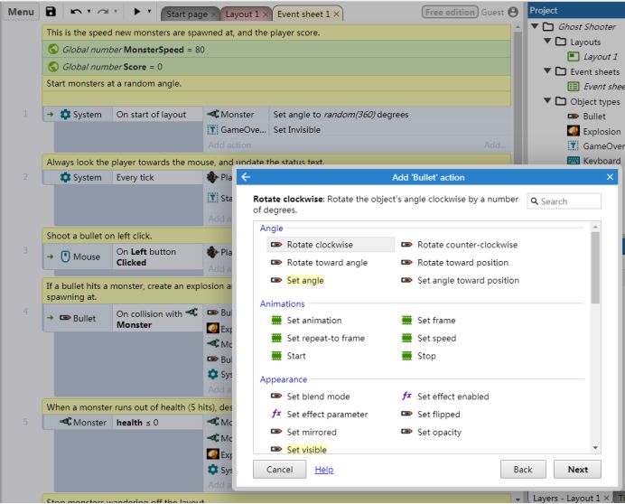Select the Explosion object in Project panel
The width and height of the screenshot is (625, 504).
[602, 131]
